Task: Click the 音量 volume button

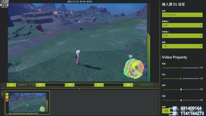Action: click(128, 85)
